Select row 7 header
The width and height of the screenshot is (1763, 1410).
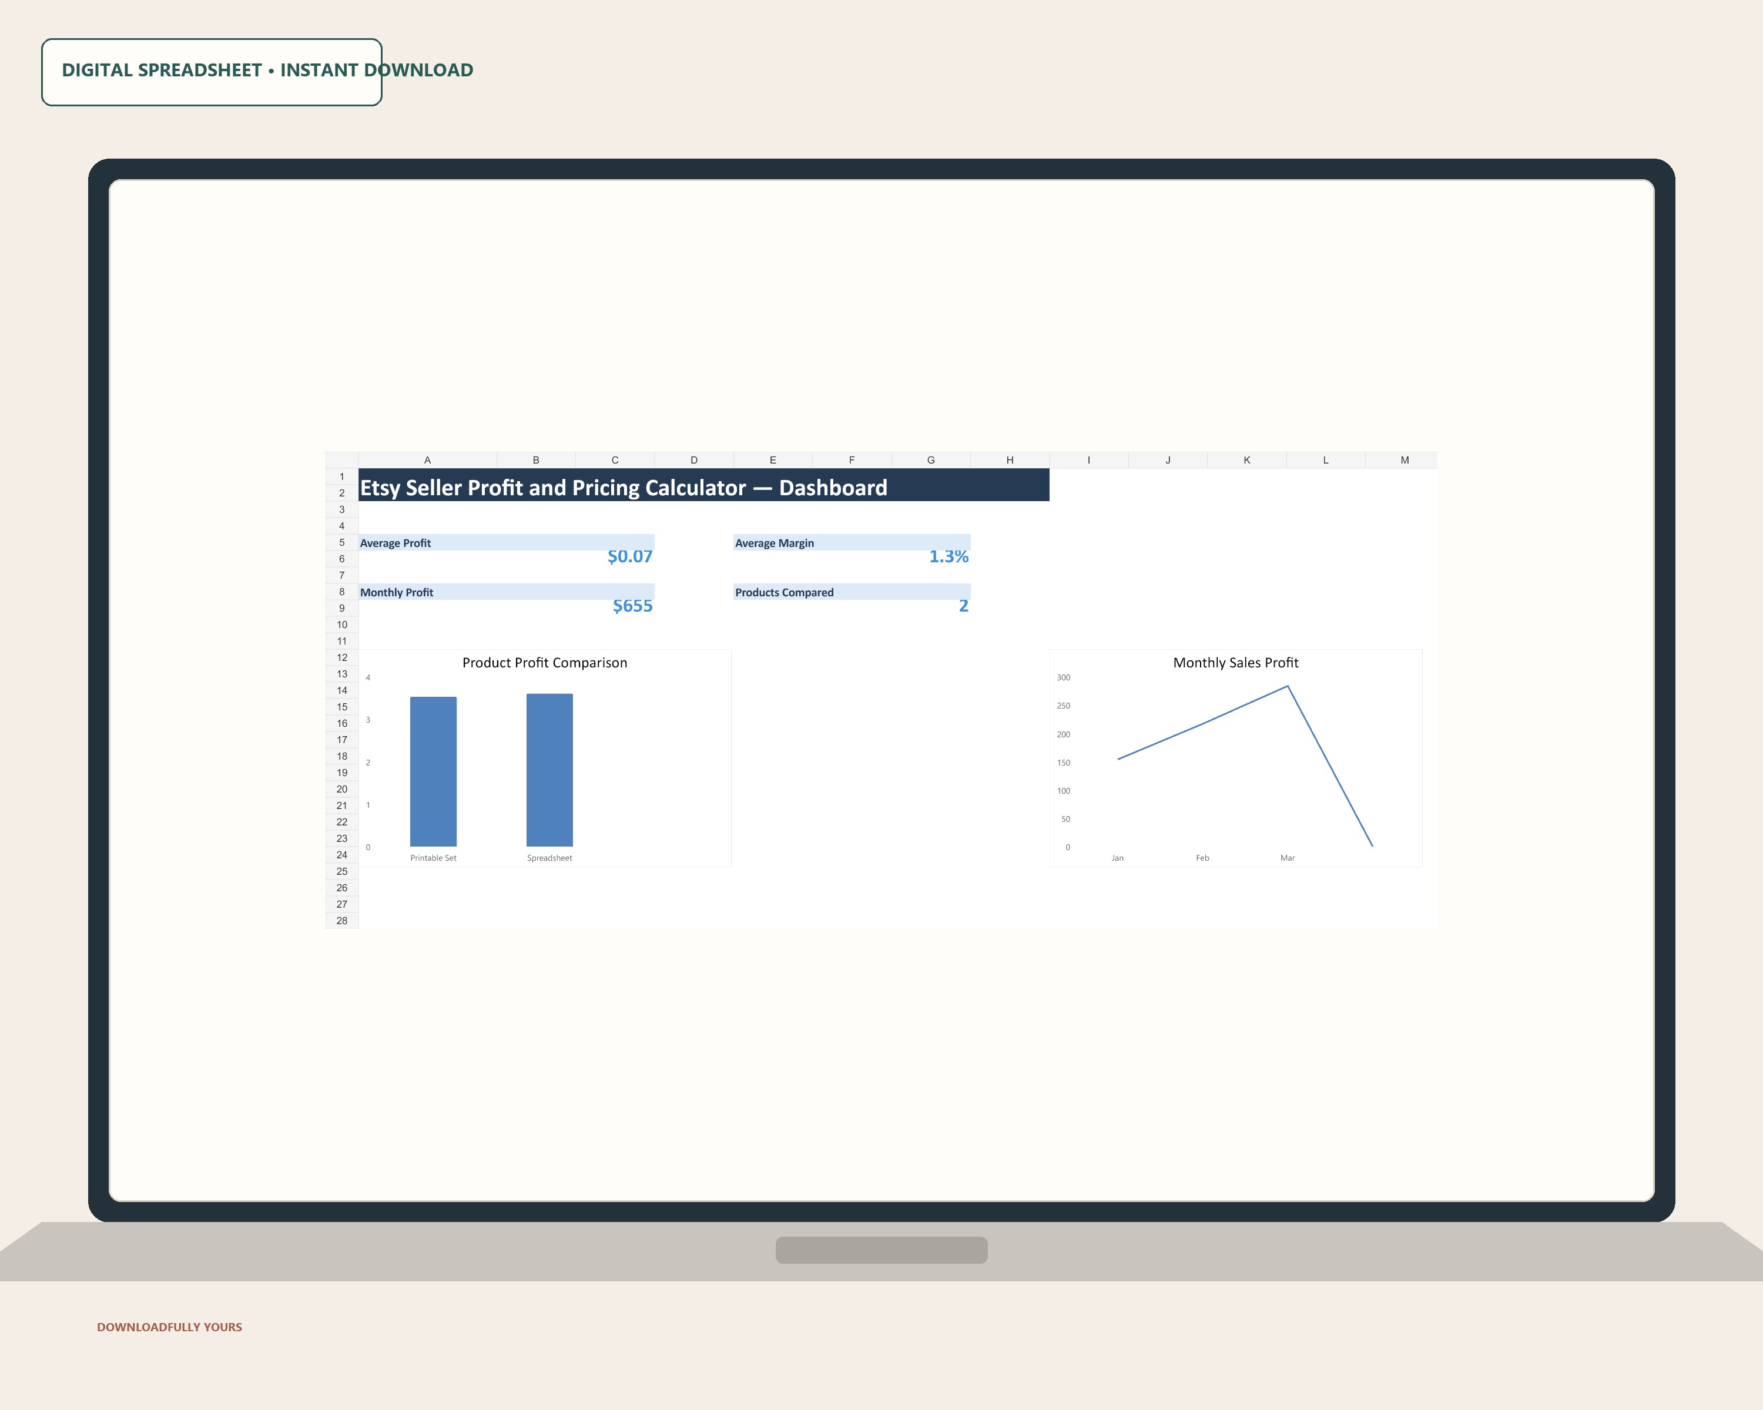(x=342, y=575)
